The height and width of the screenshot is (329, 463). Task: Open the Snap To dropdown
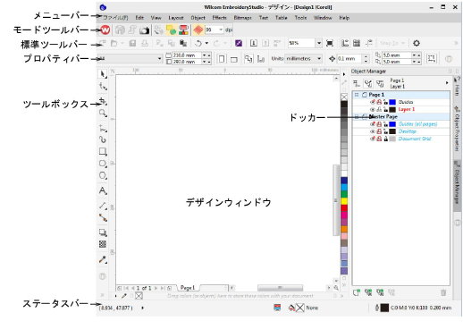(x=392, y=44)
